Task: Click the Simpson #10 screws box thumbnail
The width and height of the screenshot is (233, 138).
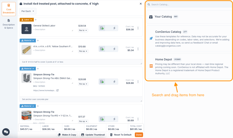Action: 26,115
